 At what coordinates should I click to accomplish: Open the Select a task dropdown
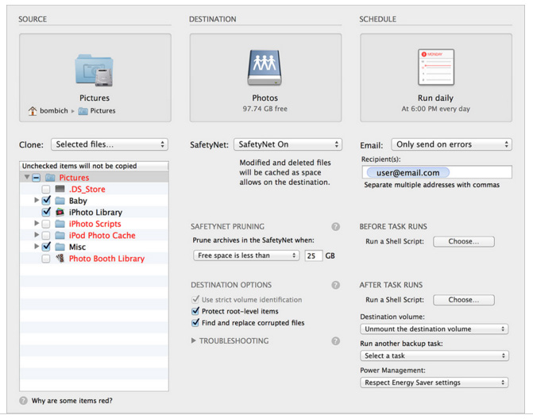[x=434, y=356]
